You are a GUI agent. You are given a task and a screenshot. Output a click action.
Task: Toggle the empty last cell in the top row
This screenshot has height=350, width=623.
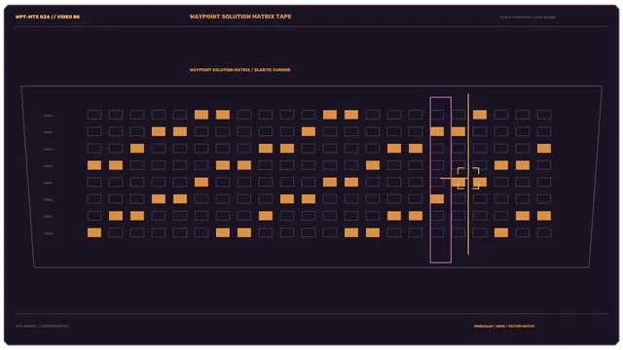pyautogui.click(x=544, y=115)
